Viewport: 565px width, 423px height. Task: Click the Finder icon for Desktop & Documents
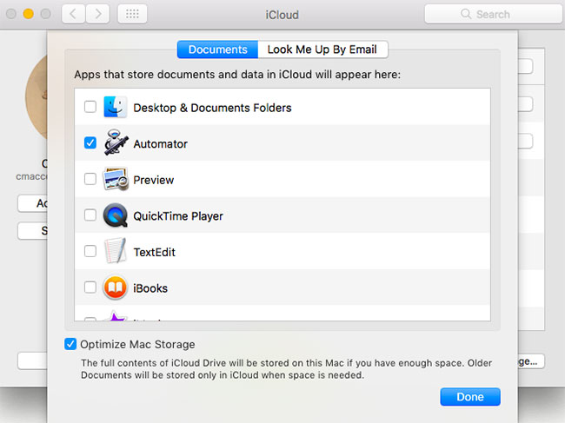116,108
